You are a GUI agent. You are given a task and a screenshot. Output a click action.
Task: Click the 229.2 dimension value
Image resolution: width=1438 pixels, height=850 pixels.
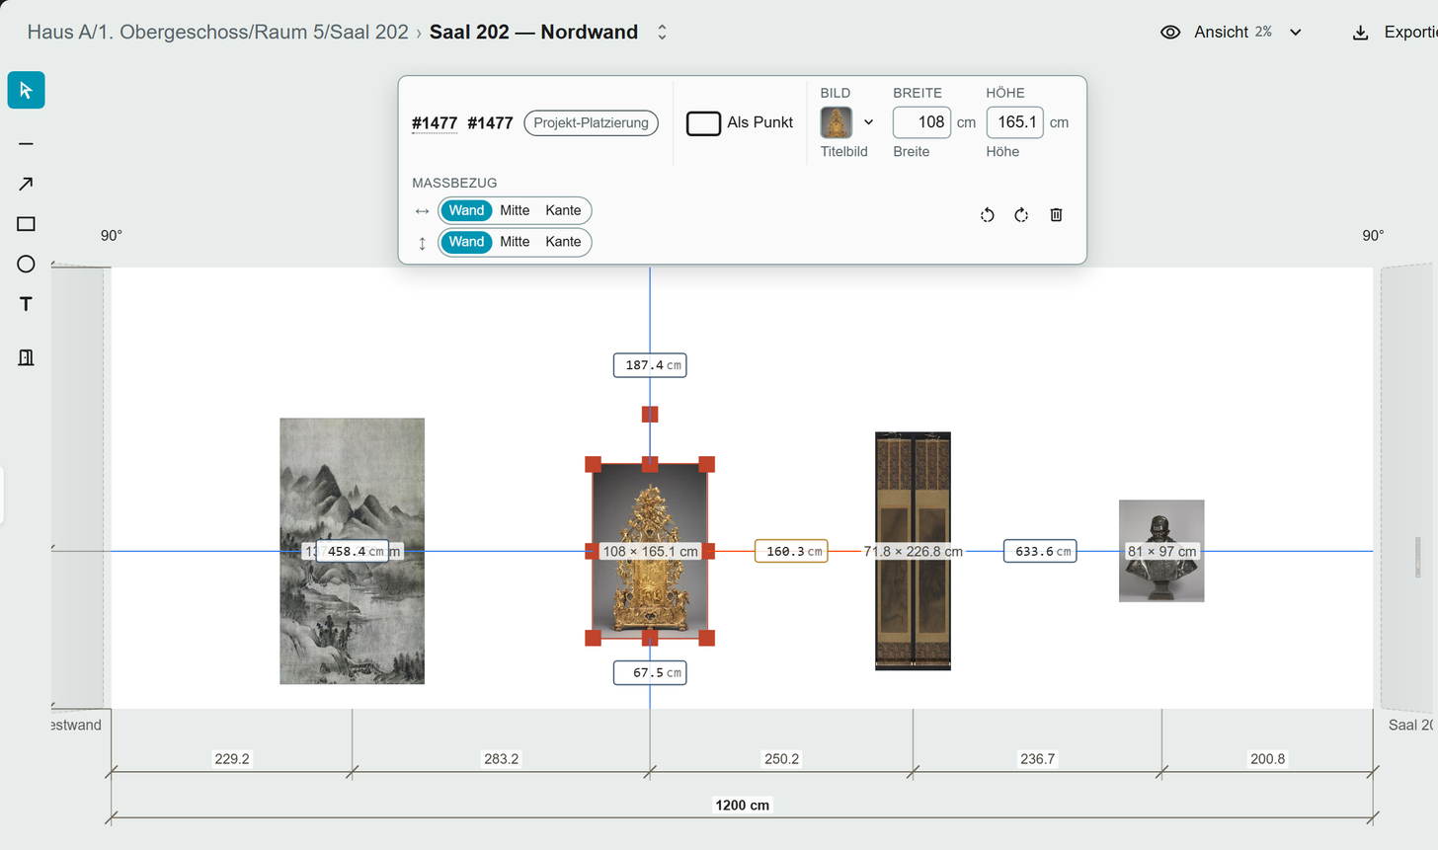232,759
